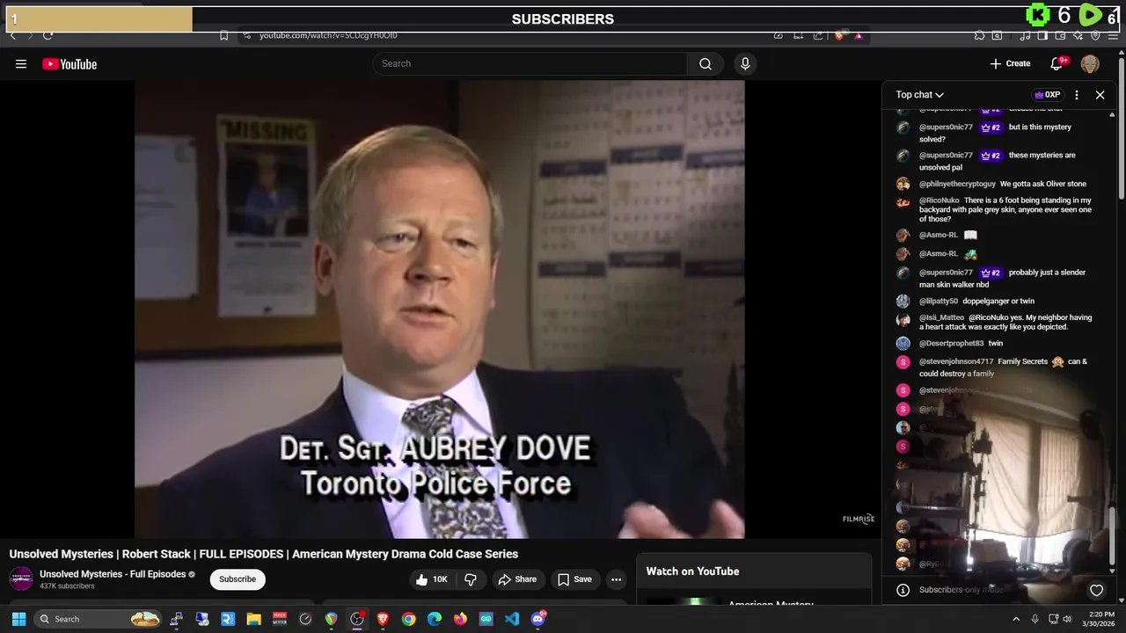Open volume control in system tray
Image resolution: width=1126 pixels, height=633 pixels.
1067,619
